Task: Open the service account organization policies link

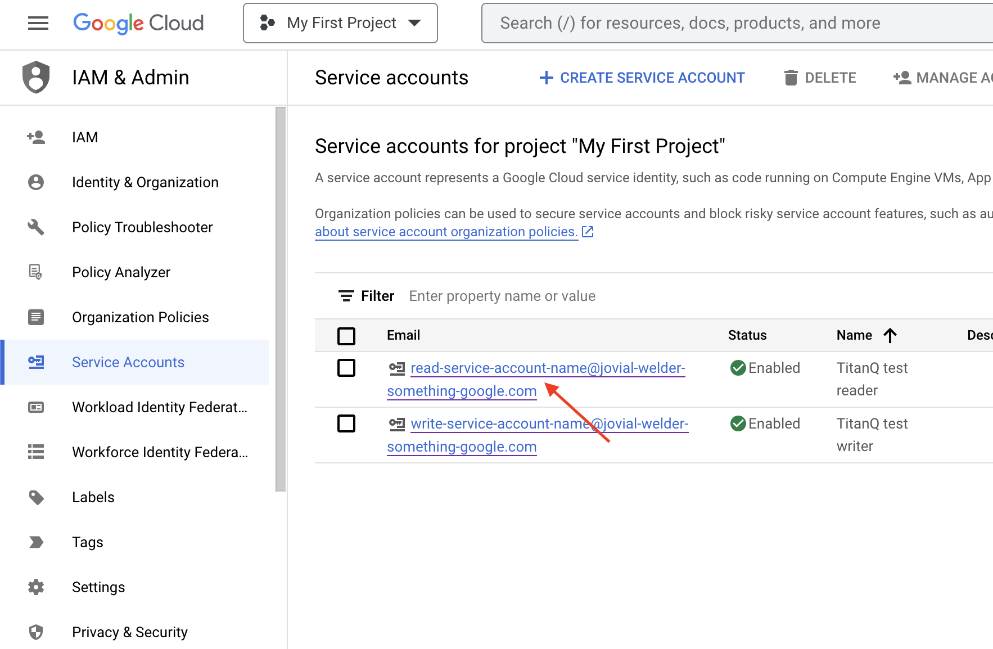Action: tap(446, 232)
